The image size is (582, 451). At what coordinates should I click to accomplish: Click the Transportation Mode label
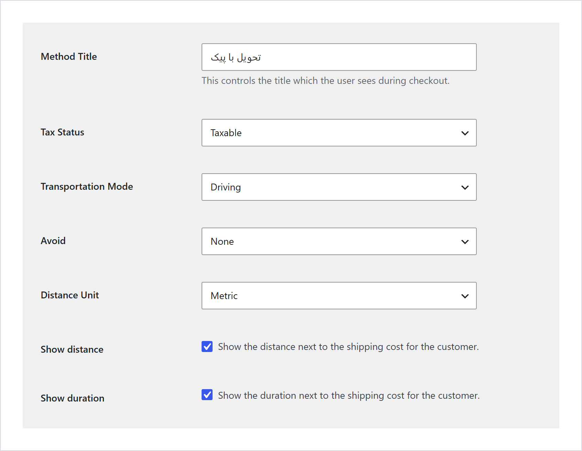click(87, 186)
